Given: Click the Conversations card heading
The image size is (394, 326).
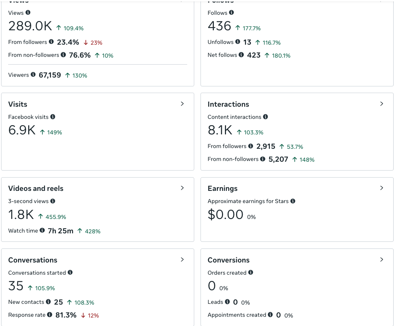Looking at the screenshot, I should click(33, 260).
